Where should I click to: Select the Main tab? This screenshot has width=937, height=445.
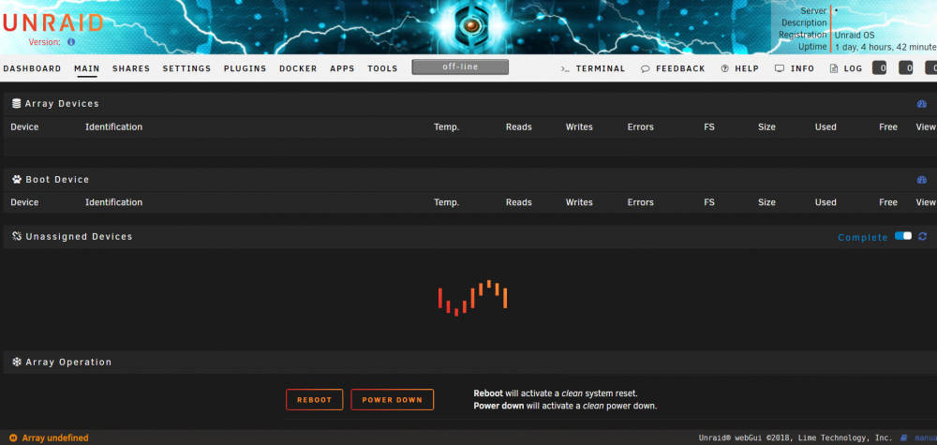pyautogui.click(x=86, y=68)
